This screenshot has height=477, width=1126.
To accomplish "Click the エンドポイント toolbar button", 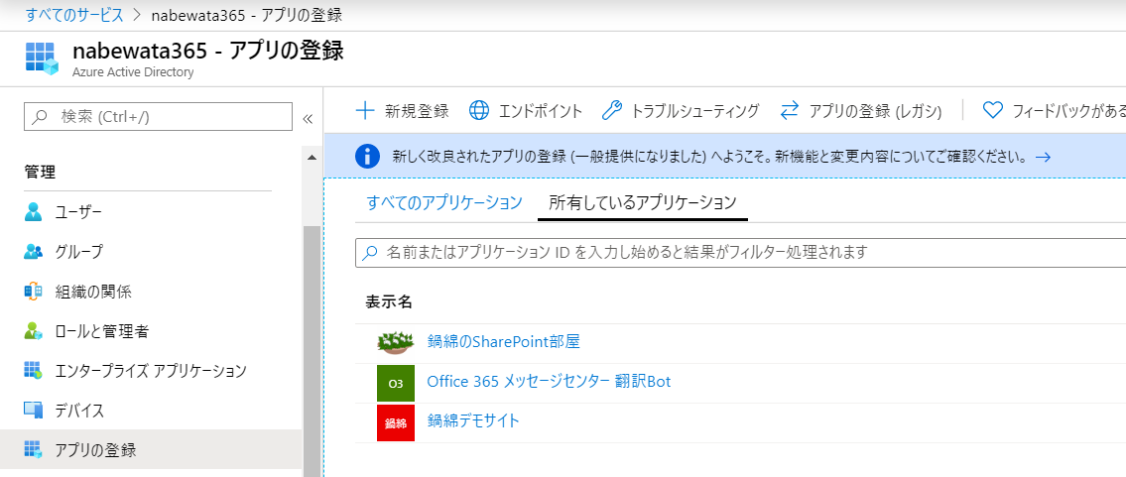I will tap(526, 110).
